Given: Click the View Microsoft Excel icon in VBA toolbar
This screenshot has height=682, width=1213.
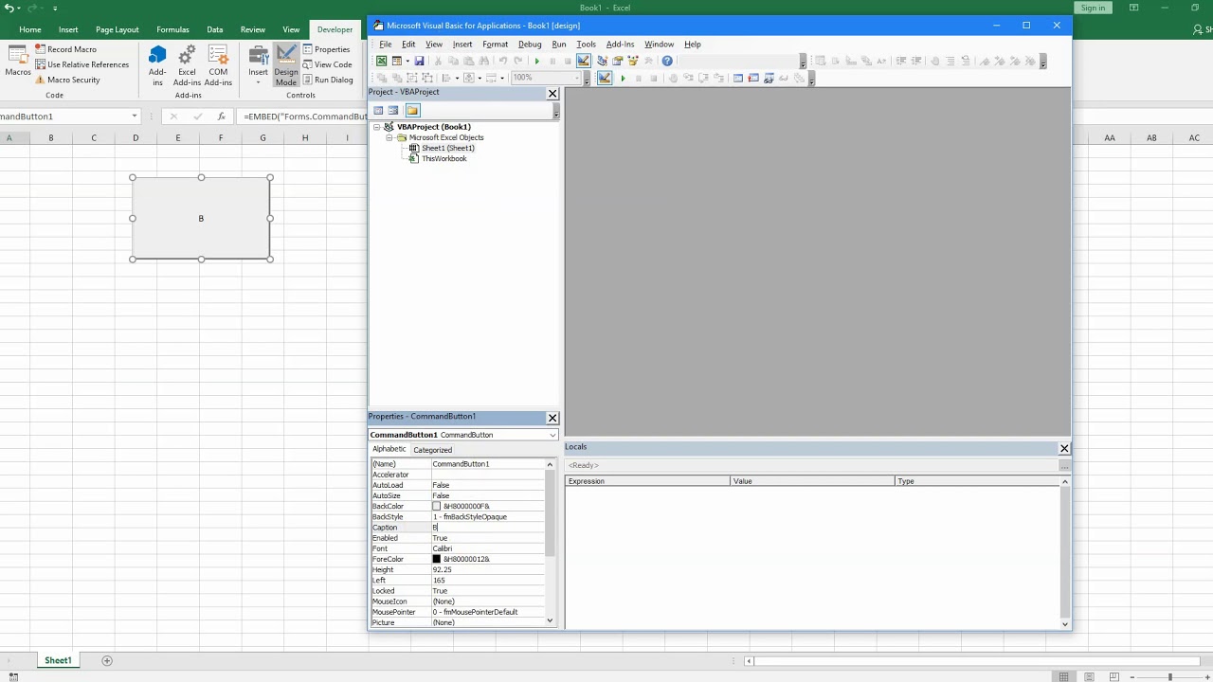Looking at the screenshot, I should click(x=381, y=61).
